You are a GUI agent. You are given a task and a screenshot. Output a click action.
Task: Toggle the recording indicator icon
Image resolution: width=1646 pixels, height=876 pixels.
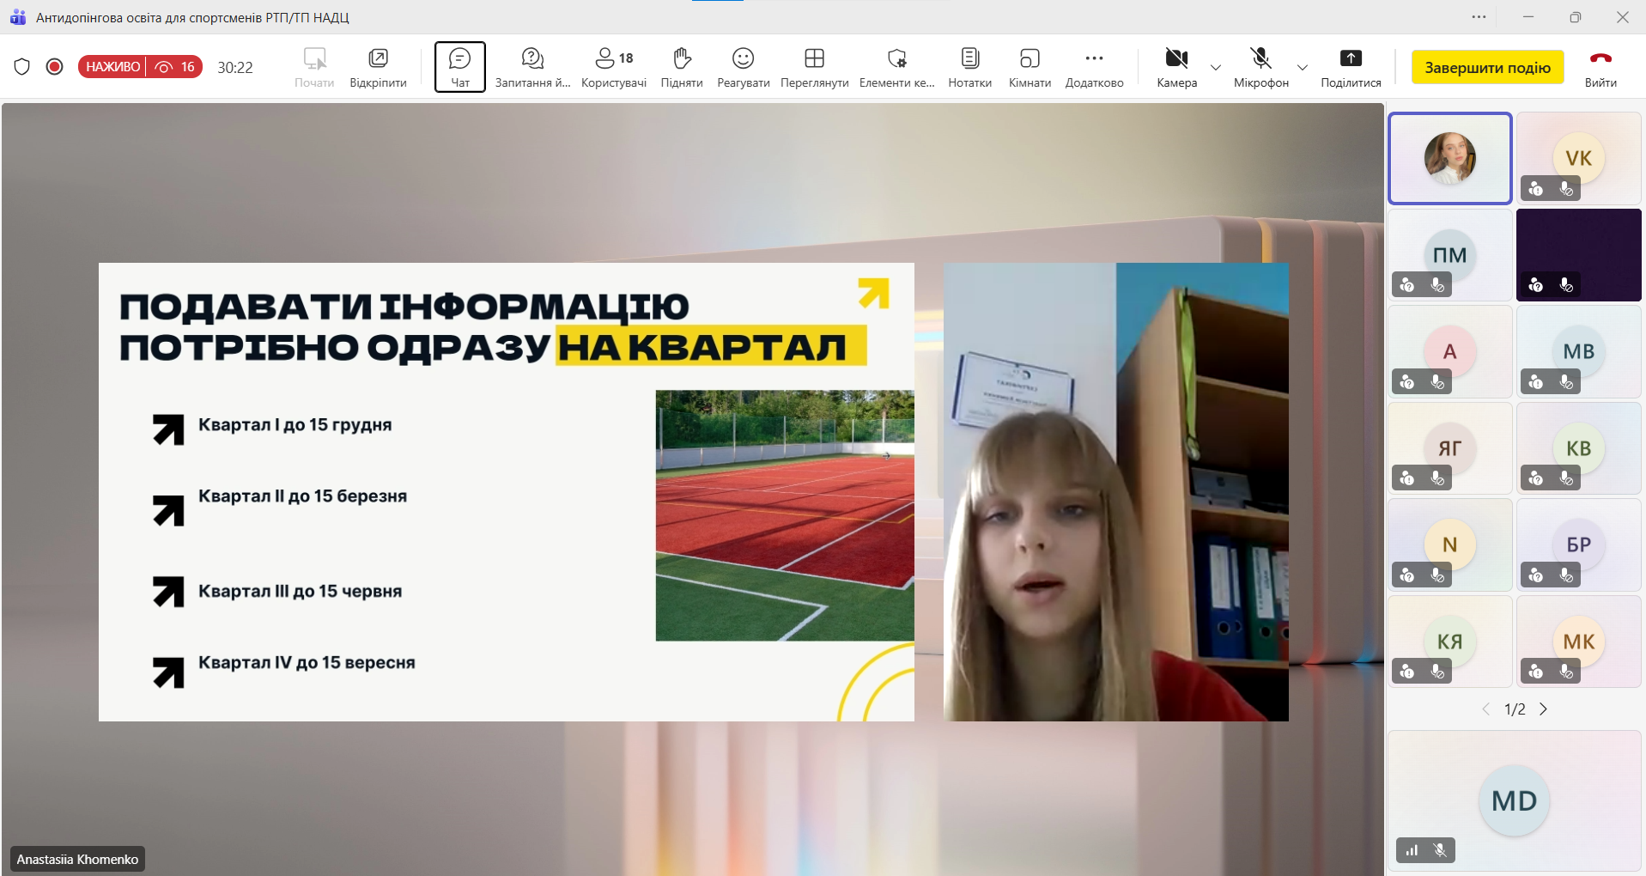click(x=54, y=67)
